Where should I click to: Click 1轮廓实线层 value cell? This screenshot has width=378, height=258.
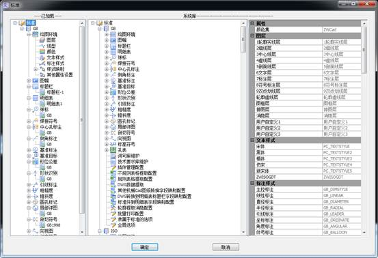[342, 42]
